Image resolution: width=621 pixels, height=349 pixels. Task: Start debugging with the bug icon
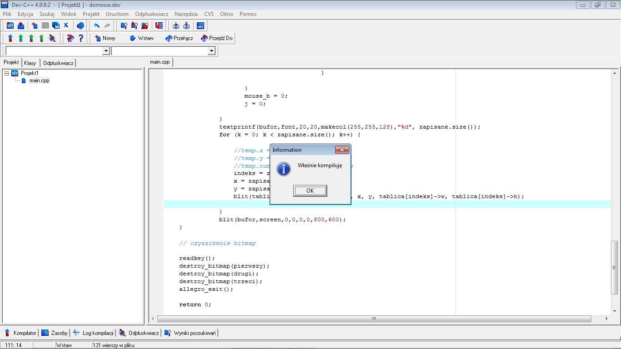click(52, 38)
